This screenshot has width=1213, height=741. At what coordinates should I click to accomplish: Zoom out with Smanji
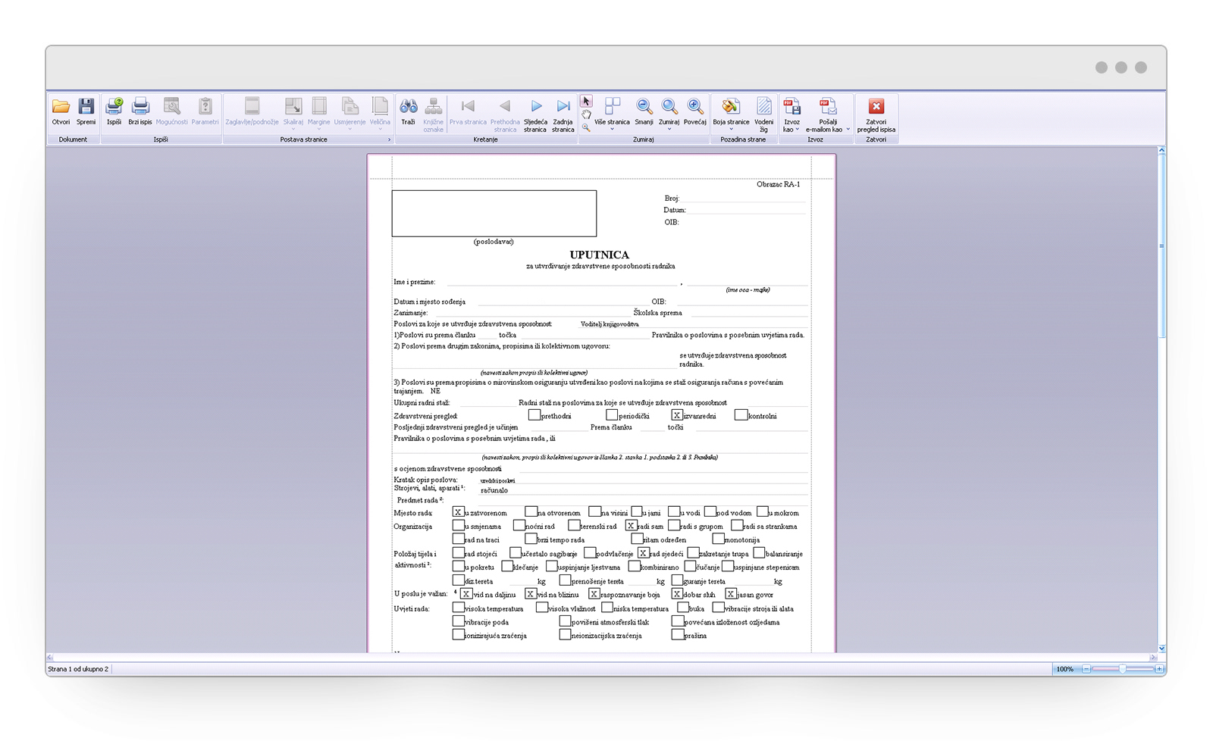(644, 111)
